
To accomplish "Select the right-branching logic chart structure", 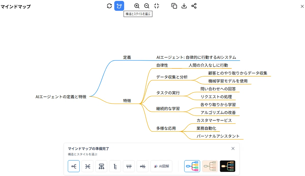I will click(x=74, y=166).
